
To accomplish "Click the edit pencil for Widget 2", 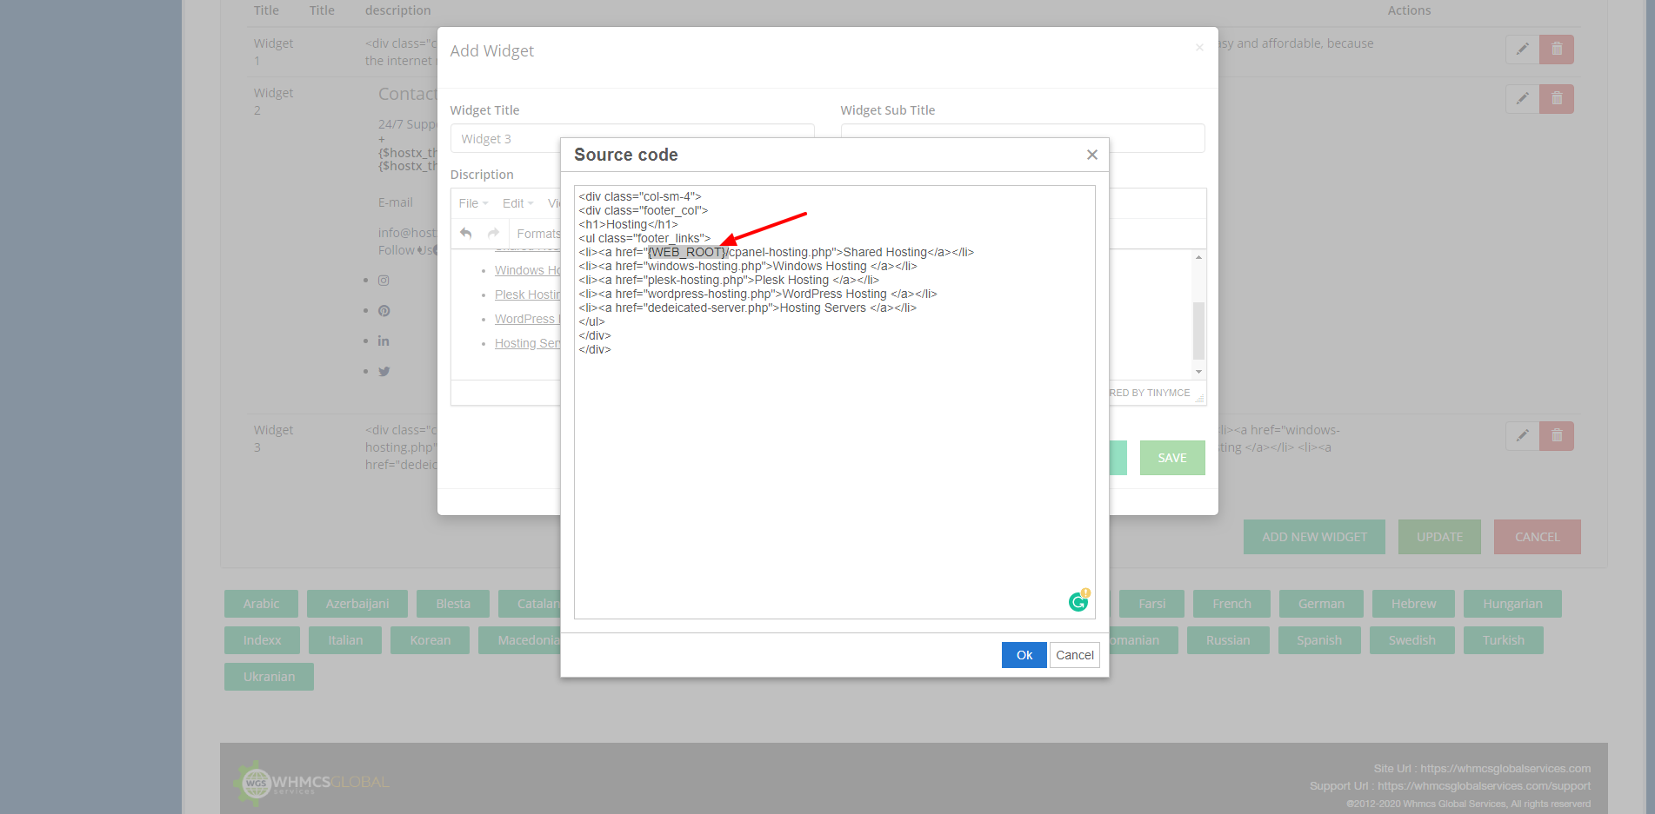I will tap(1522, 99).
